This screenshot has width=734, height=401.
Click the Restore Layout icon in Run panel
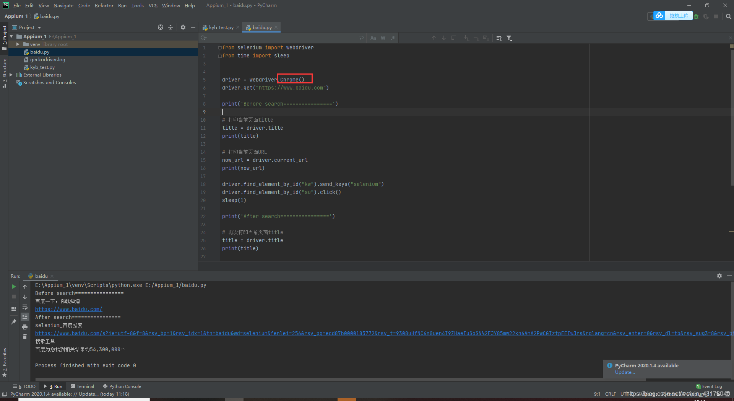point(14,309)
